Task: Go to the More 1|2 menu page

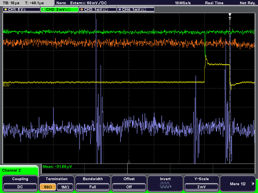Action: click(238, 183)
